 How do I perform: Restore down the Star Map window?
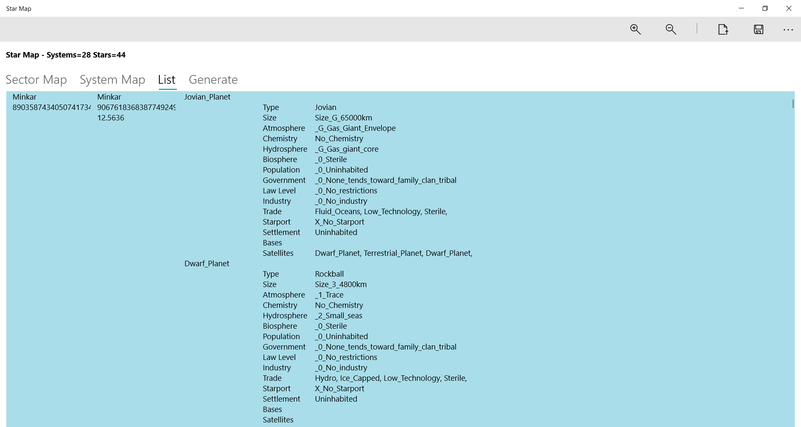click(765, 8)
